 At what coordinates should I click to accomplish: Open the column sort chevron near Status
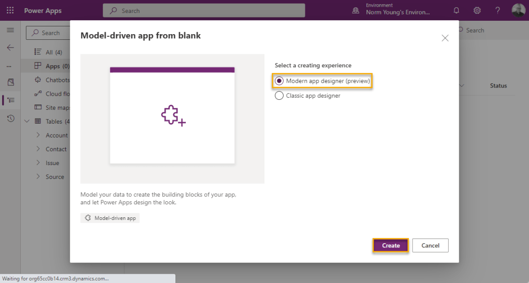tap(461, 86)
